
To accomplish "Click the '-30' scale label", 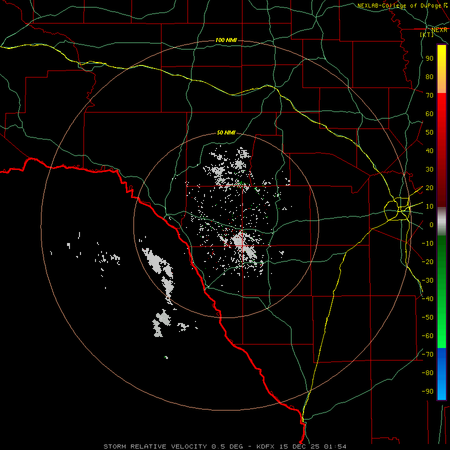I will click(427, 280).
